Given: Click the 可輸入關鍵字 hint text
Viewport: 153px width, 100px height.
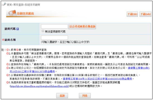Looking at the screenshot, I should pos(65,42).
